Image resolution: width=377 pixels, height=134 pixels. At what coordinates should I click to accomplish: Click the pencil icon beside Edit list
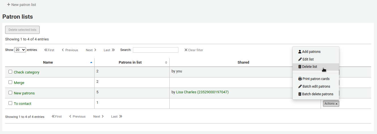[x=300, y=59]
